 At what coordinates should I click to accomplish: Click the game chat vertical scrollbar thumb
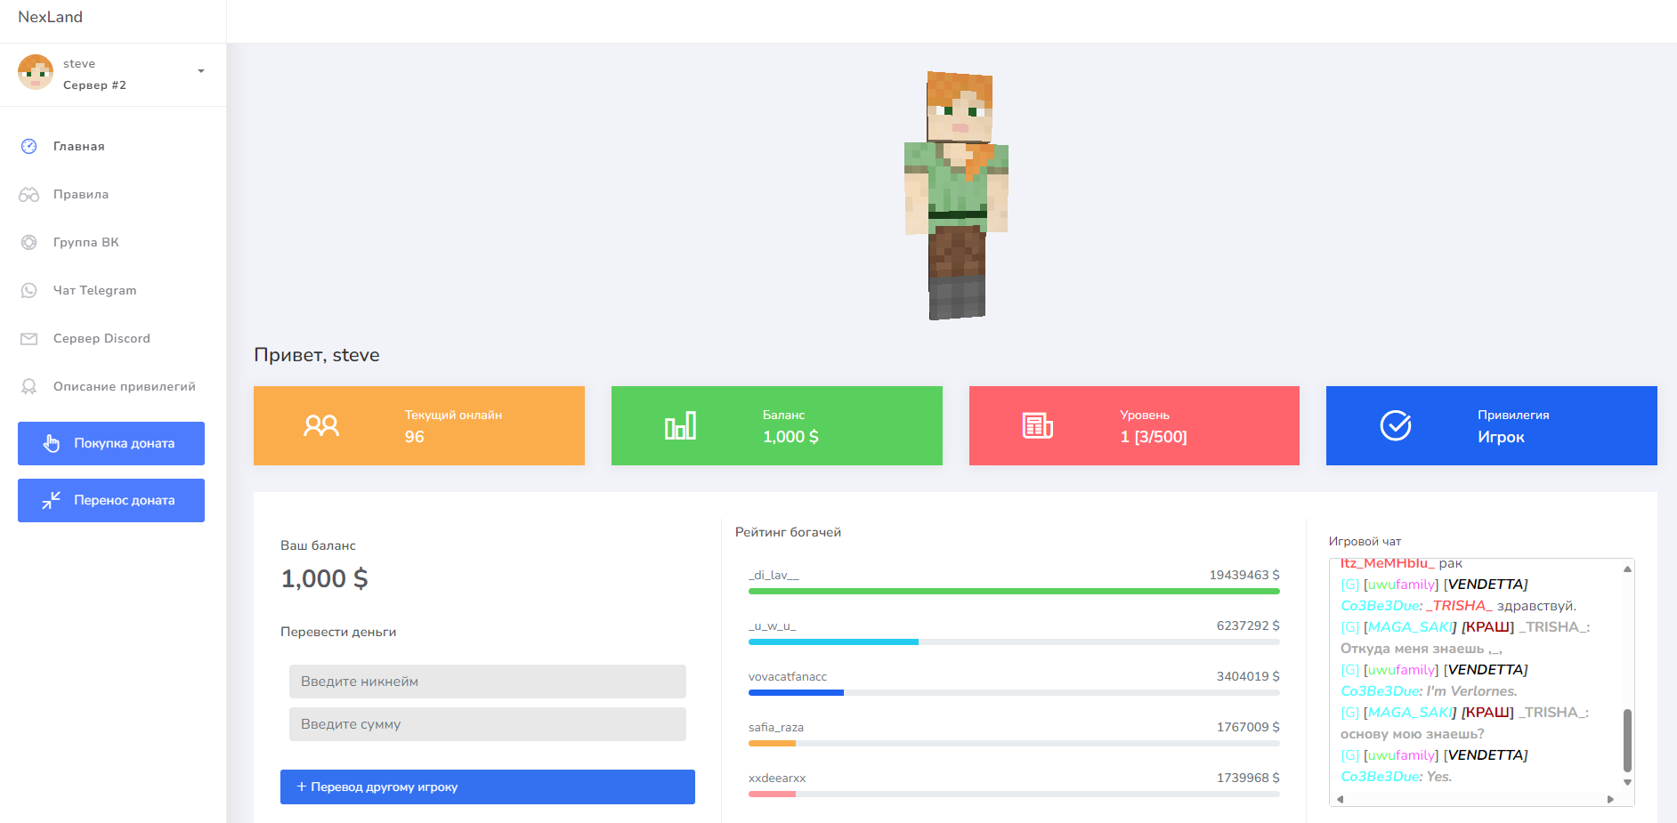(1627, 740)
